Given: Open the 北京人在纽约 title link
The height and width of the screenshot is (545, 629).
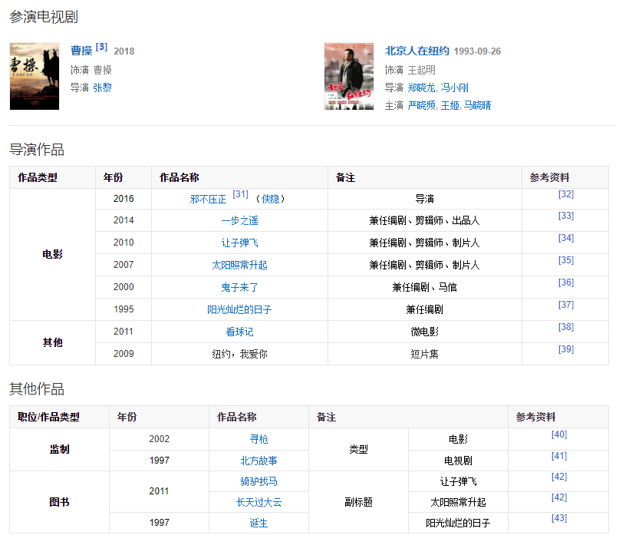Looking at the screenshot, I should [x=417, y=51].
